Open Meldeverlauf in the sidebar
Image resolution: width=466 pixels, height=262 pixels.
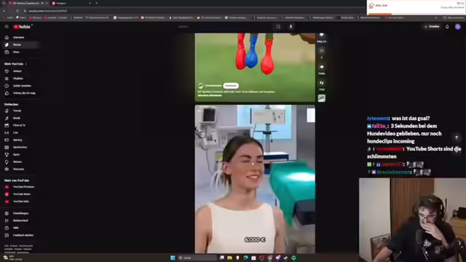tap(20, 221)
